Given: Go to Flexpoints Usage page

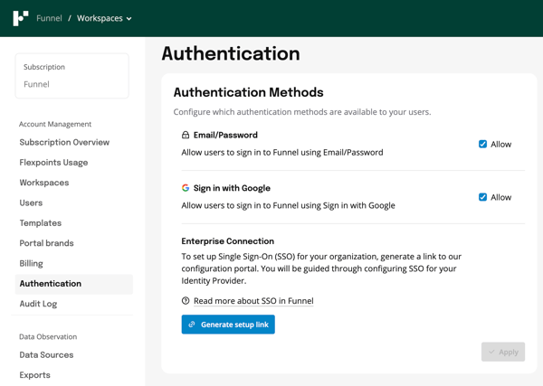Looking at the screenshot, I should tap(53, 163).
